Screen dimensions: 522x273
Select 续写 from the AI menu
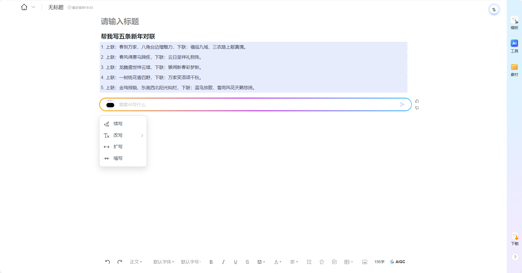tap(118, 124)
